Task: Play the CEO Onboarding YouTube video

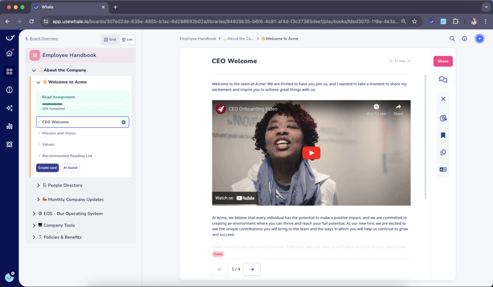Action: (311, 153)
